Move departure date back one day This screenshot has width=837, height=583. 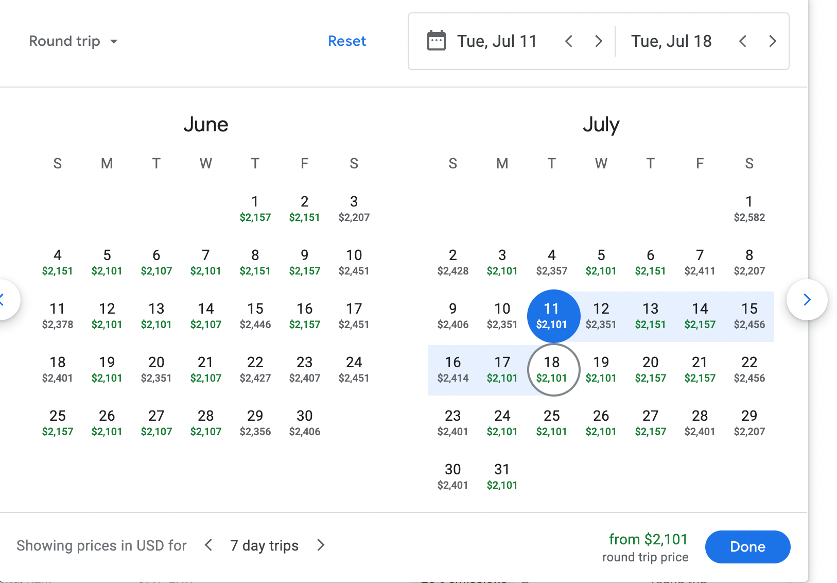click(x=569, y=41)
